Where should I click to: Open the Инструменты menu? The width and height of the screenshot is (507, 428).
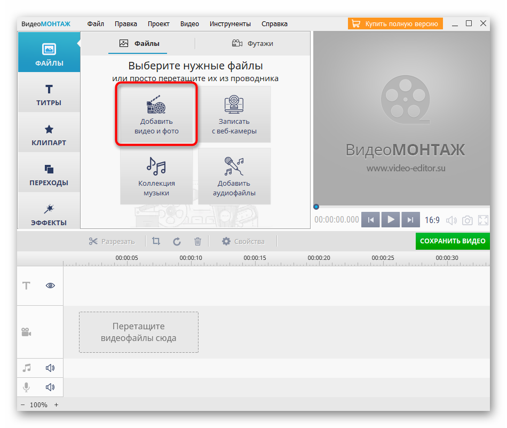[230, 23]
